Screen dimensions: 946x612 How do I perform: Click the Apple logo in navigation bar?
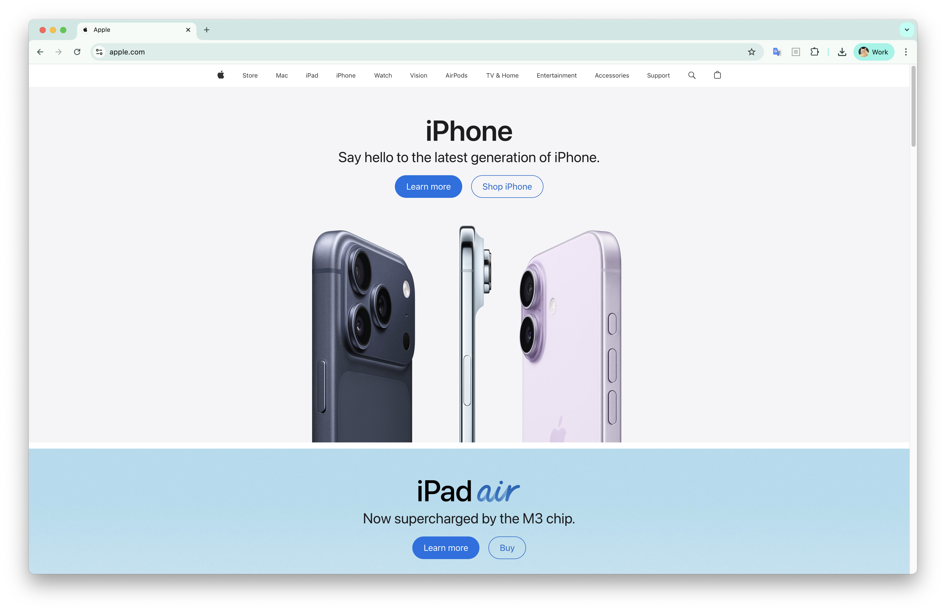coord(221,75)
